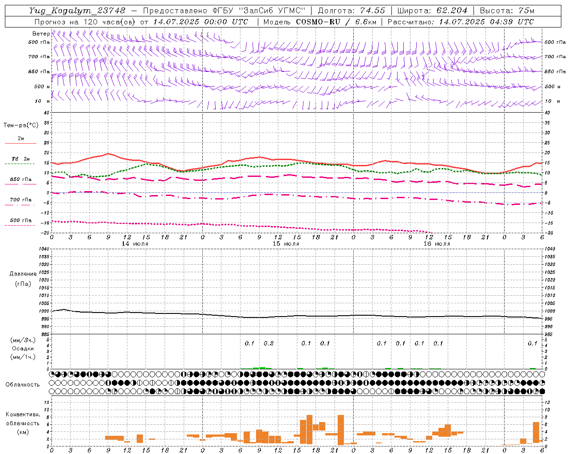Select the 'Широта: 62.204' latitude field
The image size is (568, 454).
point(432,11)
